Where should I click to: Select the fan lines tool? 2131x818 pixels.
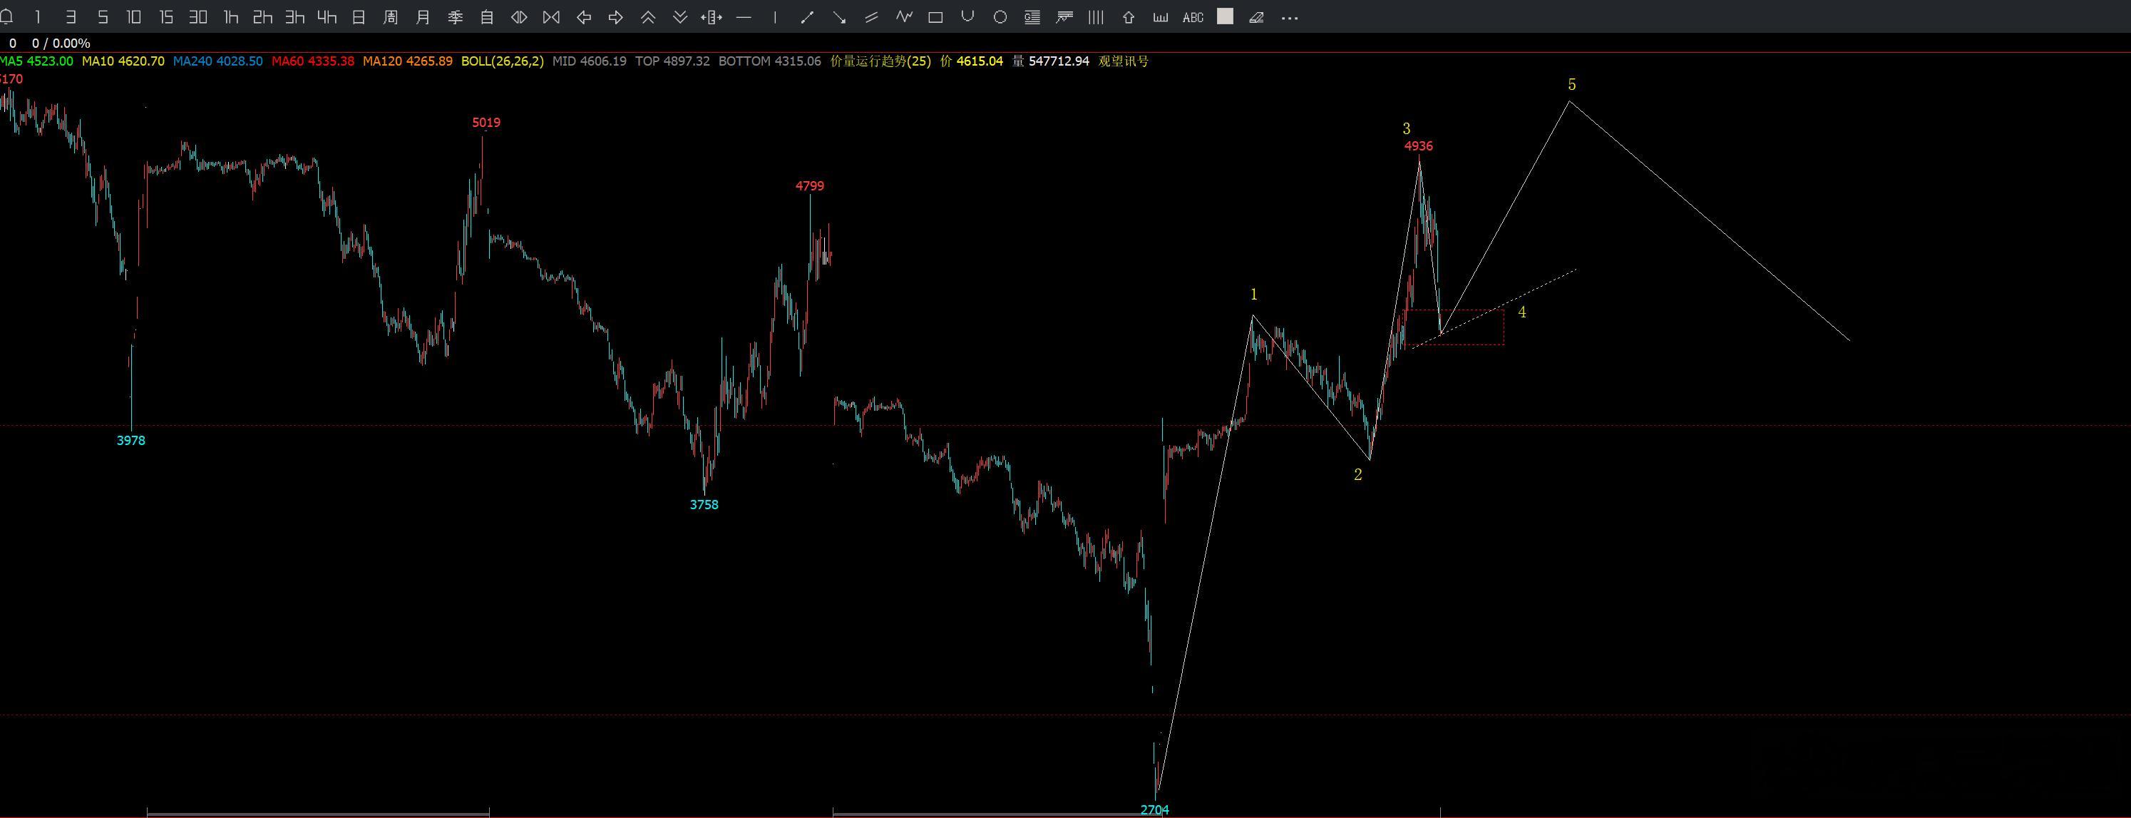tap(1064, 17)
